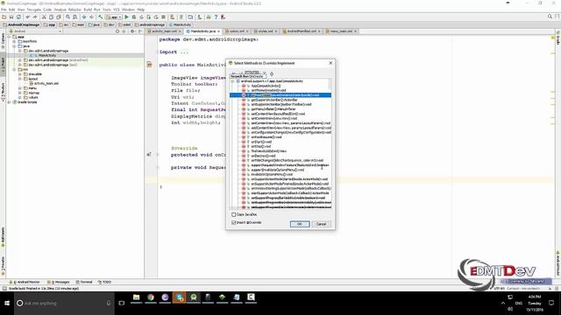Click Cancel in the override methods dialog
The height and width of the screenshot is (315, 561).
(321, 224)
